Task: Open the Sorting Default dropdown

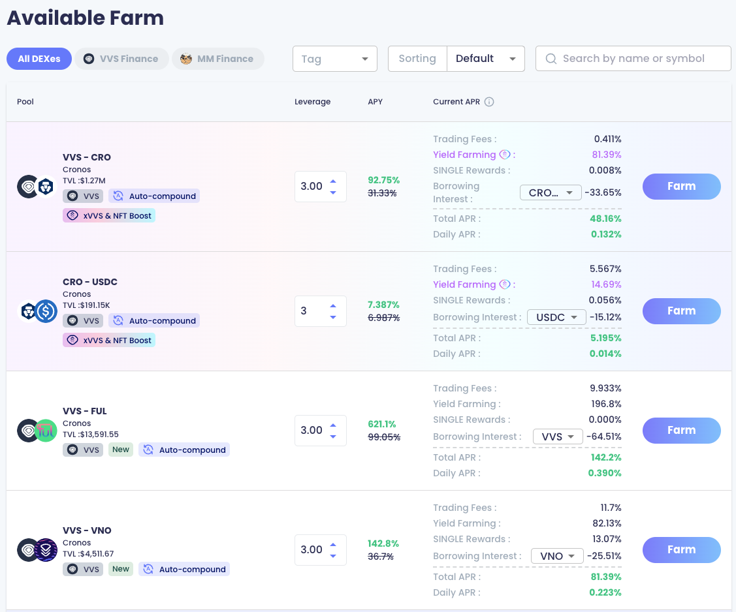Action: (x=486, y=59)
